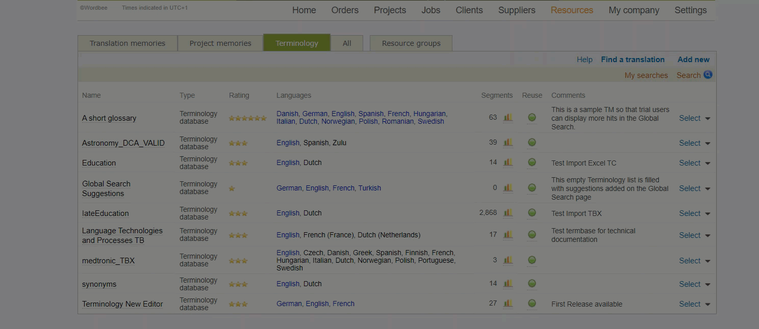Expand the dropdown arrow next to Select for Education
Screen dimensions: 759x329
point(707,163)
